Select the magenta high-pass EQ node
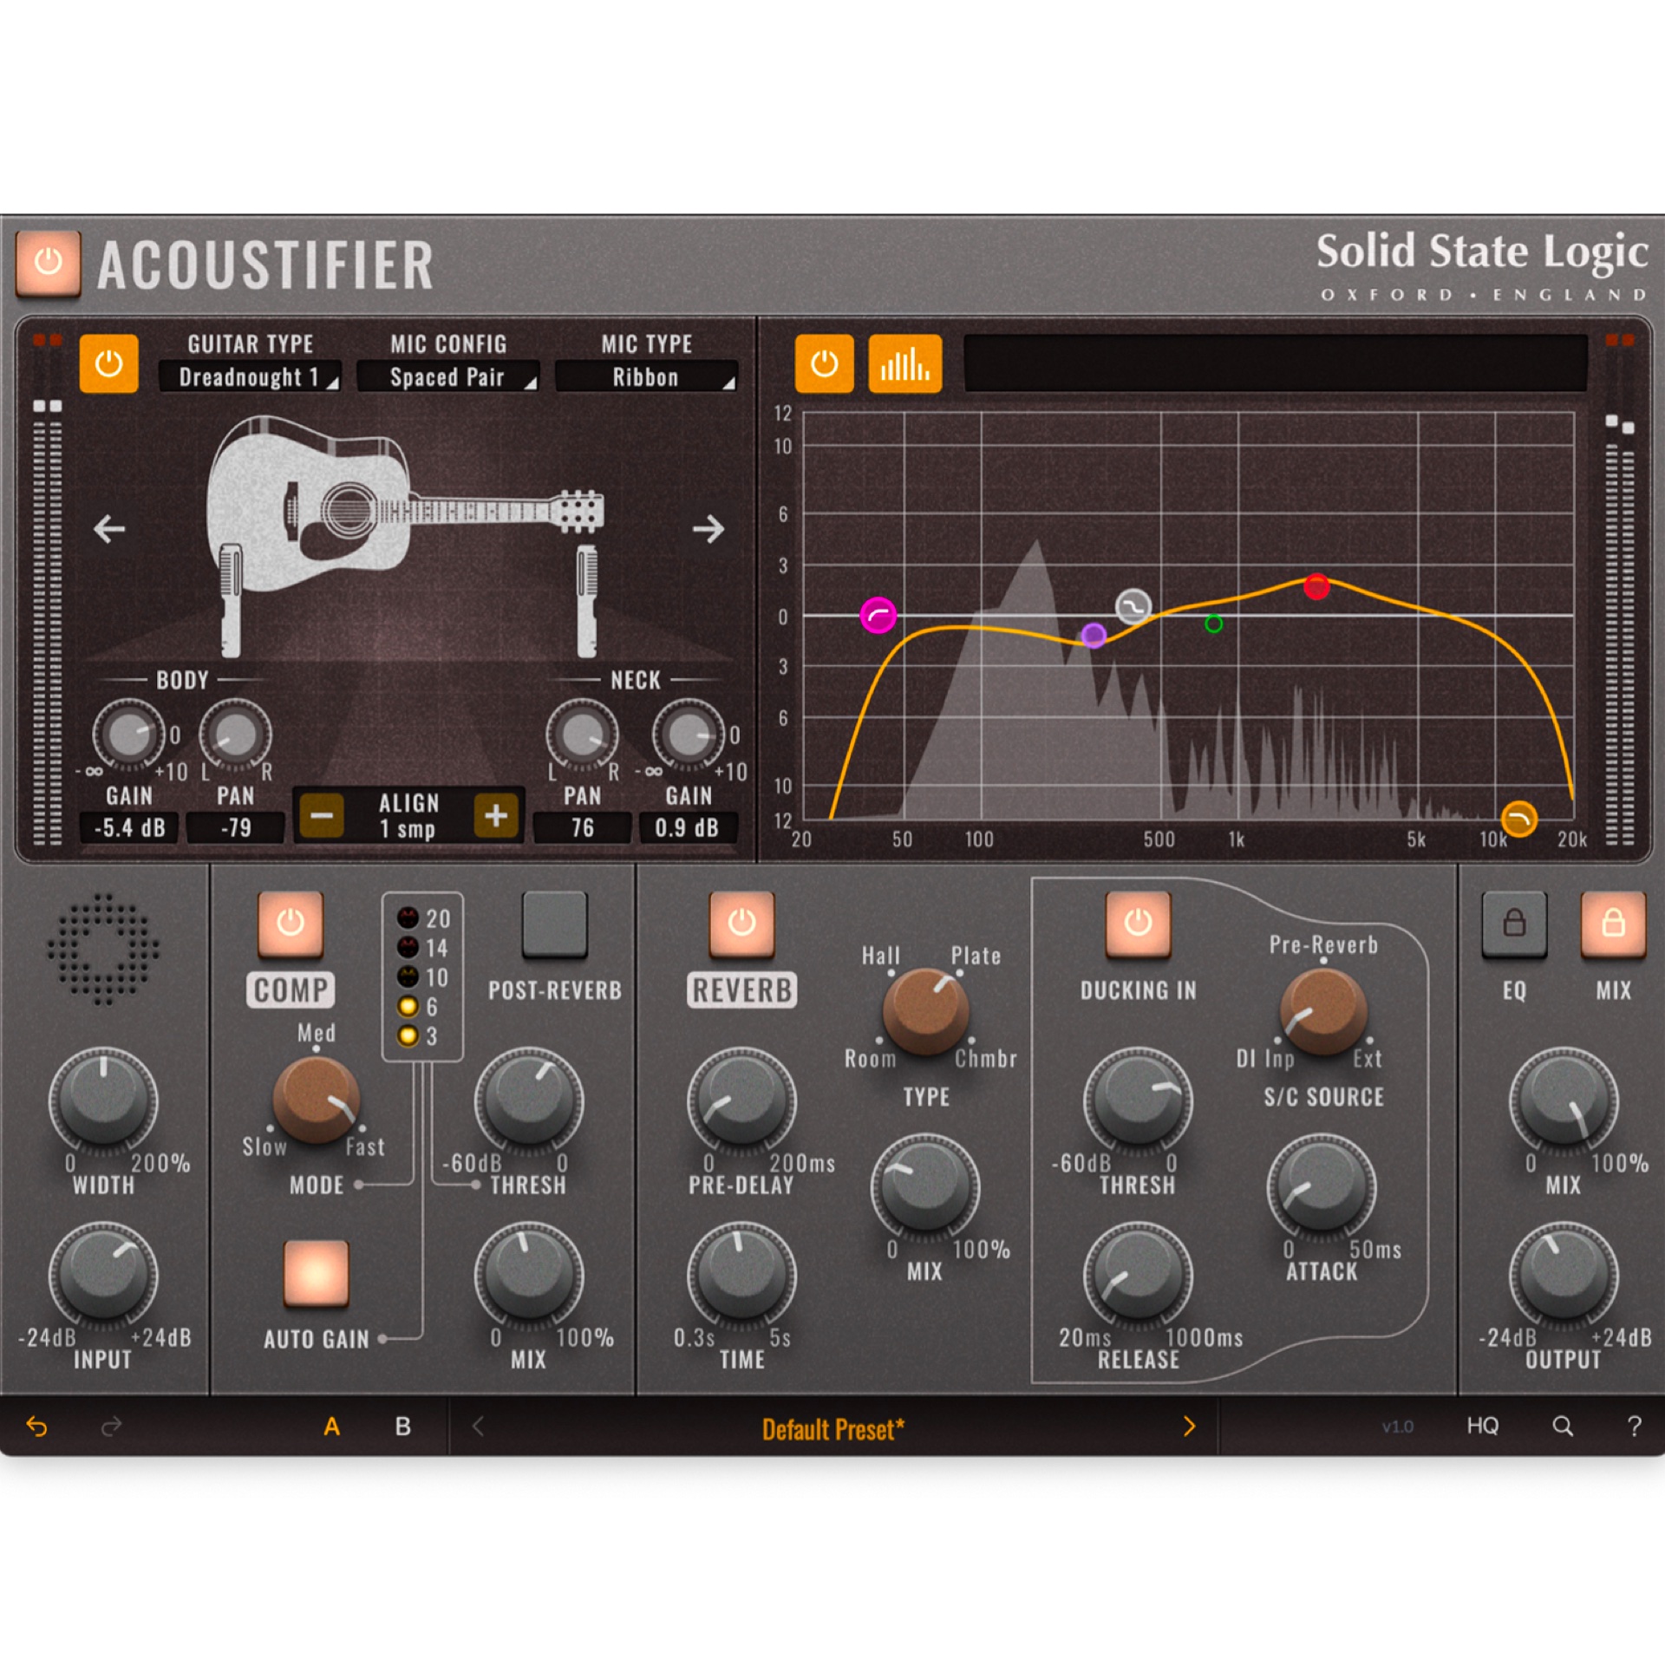1665x1665 pixels. 878,616
